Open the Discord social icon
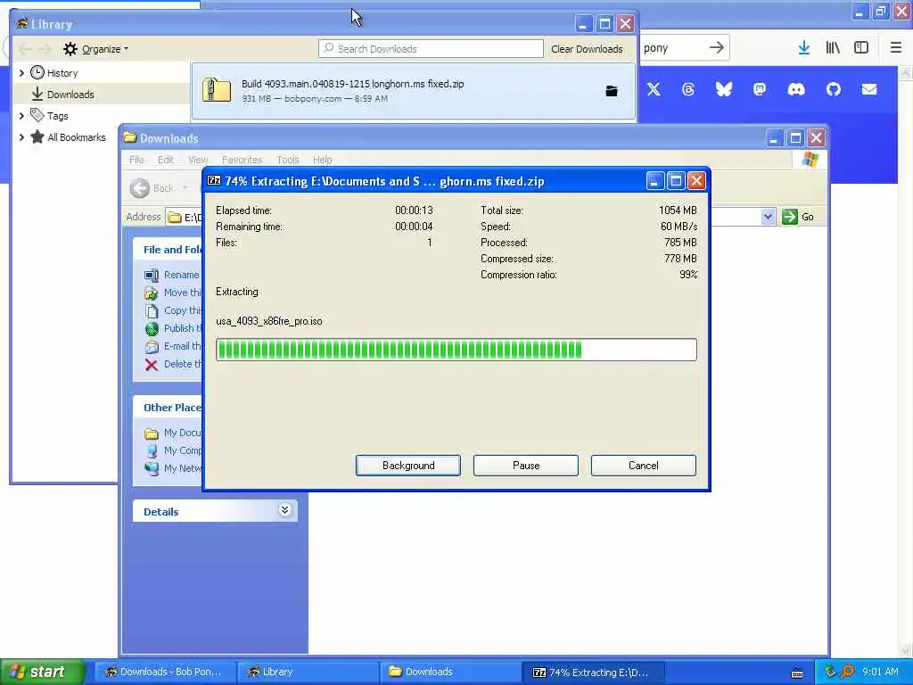 click(x=796, y=89)
